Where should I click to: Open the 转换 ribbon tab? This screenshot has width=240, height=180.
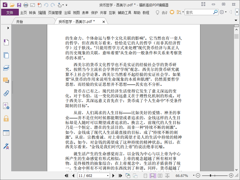[x=32, y=13]
